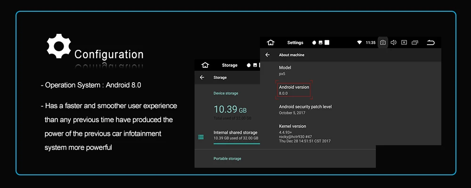Tap the round notification dot in the Settings bar
This screenshot has width=471, height=188.
point(314,43)
